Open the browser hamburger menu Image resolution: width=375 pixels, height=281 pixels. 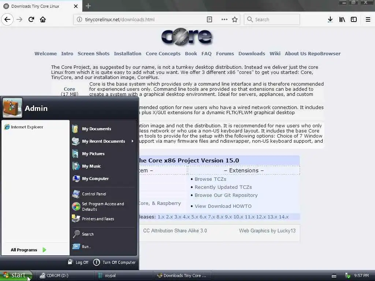pos(368,19)
